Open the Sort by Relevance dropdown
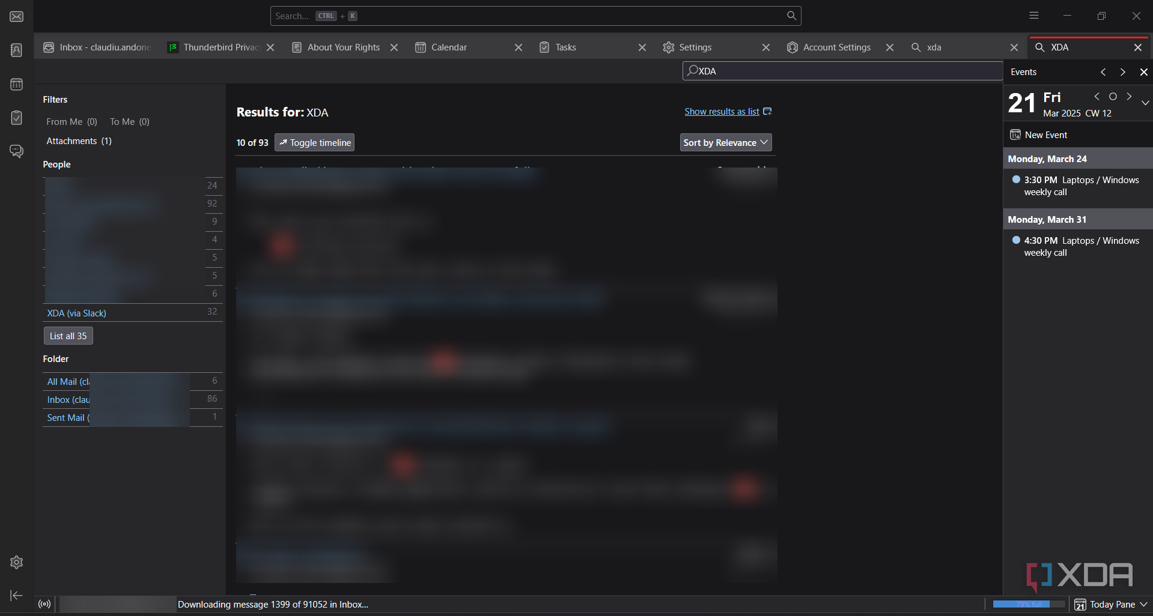The height and width of the screenshot is (616, 1153). 726,142
